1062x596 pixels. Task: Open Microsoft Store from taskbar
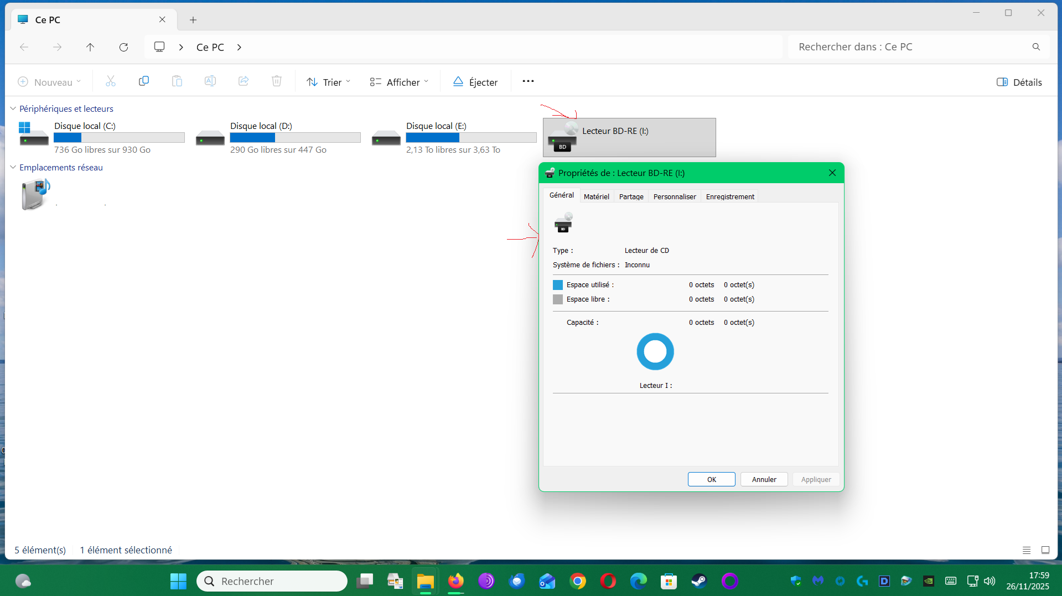[x=669, y=581]
